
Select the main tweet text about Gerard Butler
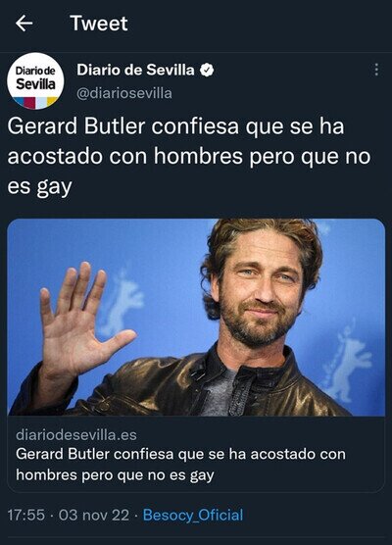(189, 156)
